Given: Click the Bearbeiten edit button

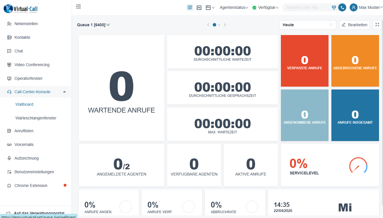Looking at the screenshot, I should click(354, 25).
